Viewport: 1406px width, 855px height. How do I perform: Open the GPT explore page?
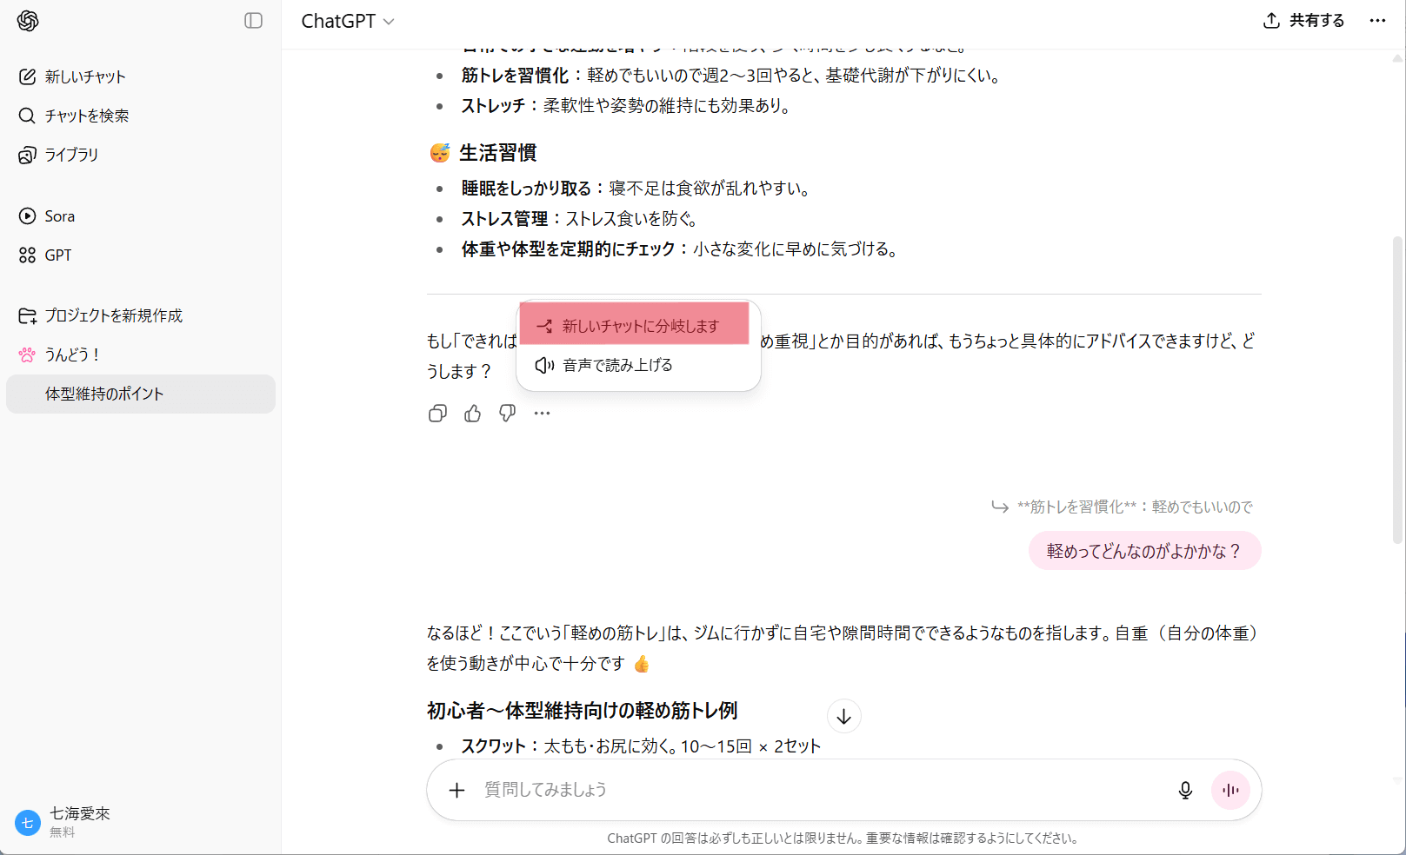[57, 255]
